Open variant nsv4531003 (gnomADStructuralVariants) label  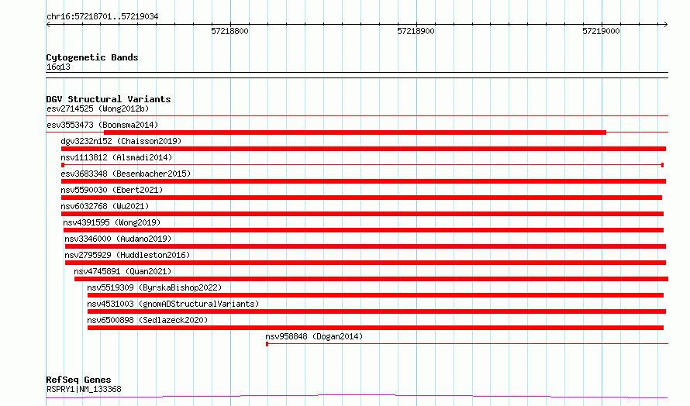[x=173, y=304]
